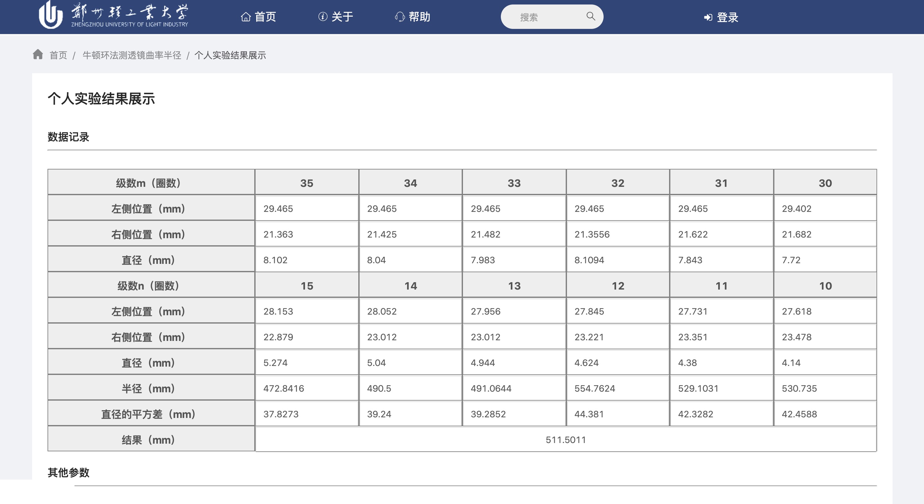Click the cell with value 21.682
Viewport: 924px width, 504px height.
pyautogui.click(x=825, y=233)
